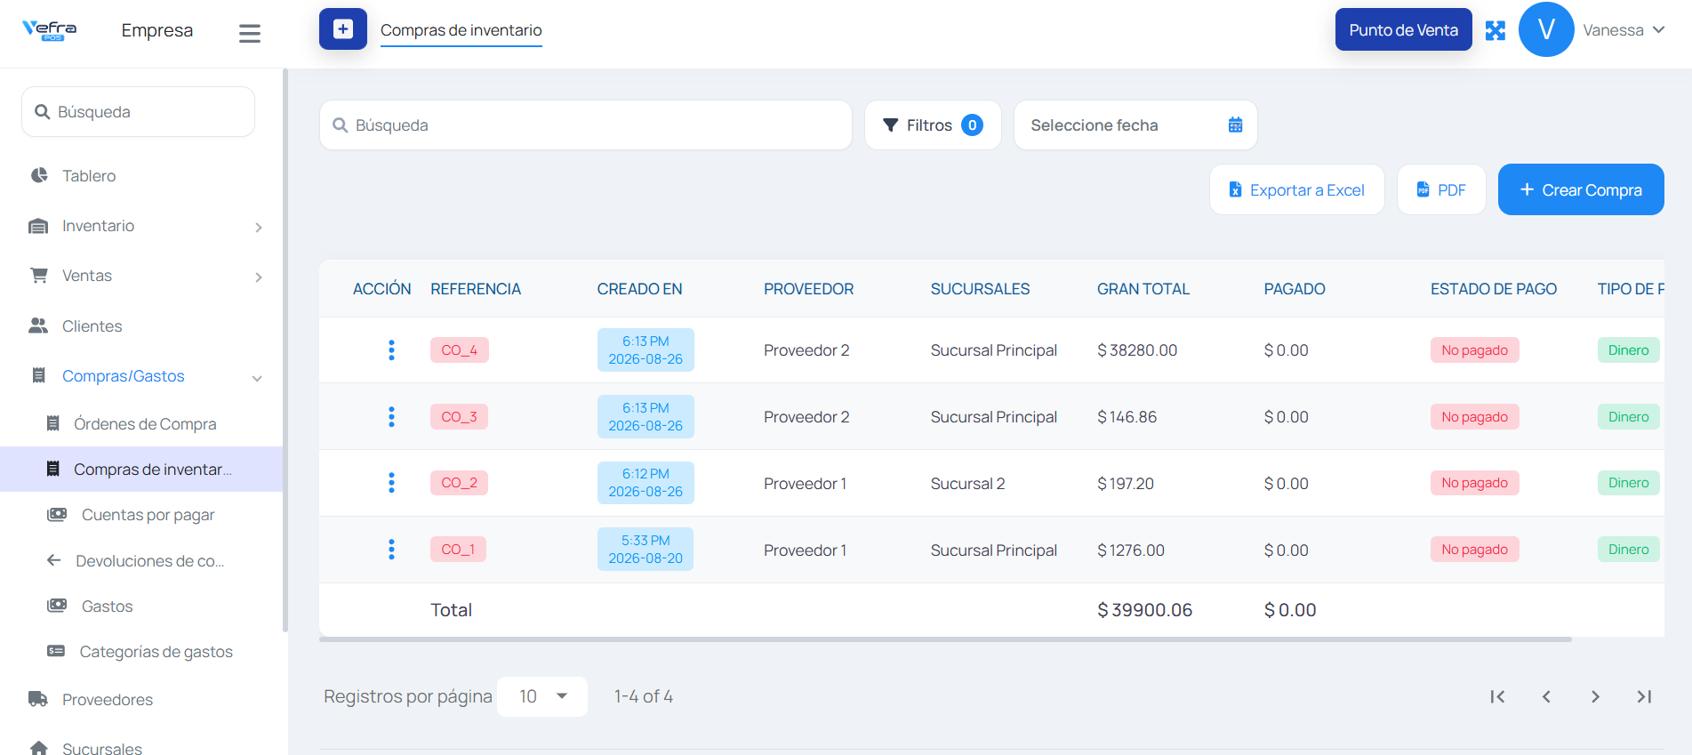Sort by CREADO EN column header
The image size is (1692, 755).
pos(639,289)
